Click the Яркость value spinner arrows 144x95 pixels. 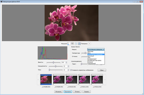point(66,62)
